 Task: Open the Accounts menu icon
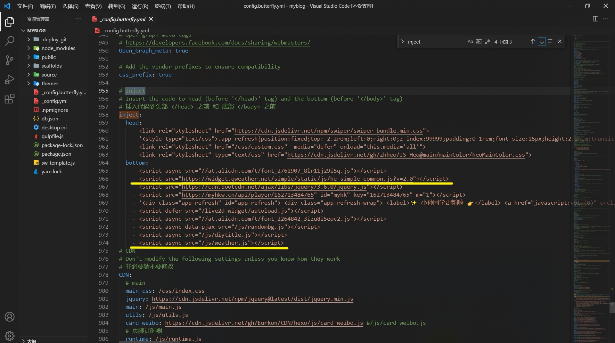click(x=10, y=317)
